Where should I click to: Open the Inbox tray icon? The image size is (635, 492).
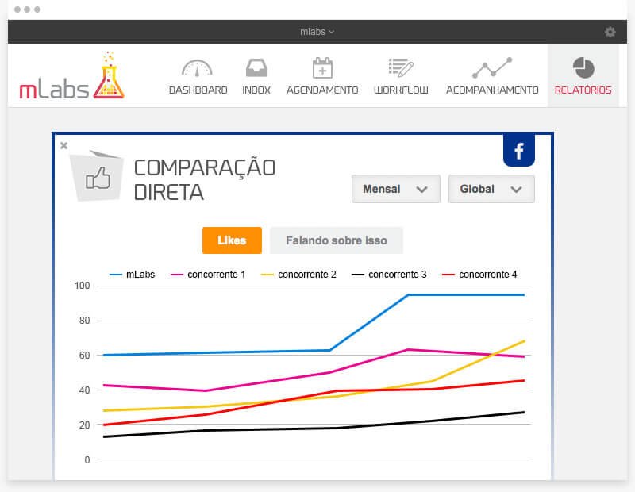[x=256, y=68]
